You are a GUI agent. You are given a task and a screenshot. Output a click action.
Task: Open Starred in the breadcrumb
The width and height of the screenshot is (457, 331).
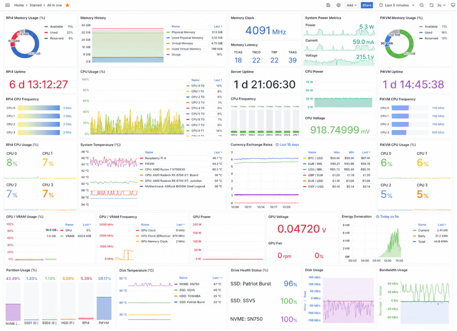pos(36,5)
